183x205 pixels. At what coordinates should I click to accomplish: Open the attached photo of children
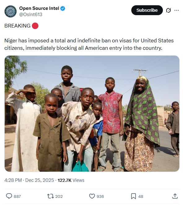(92, 113)
